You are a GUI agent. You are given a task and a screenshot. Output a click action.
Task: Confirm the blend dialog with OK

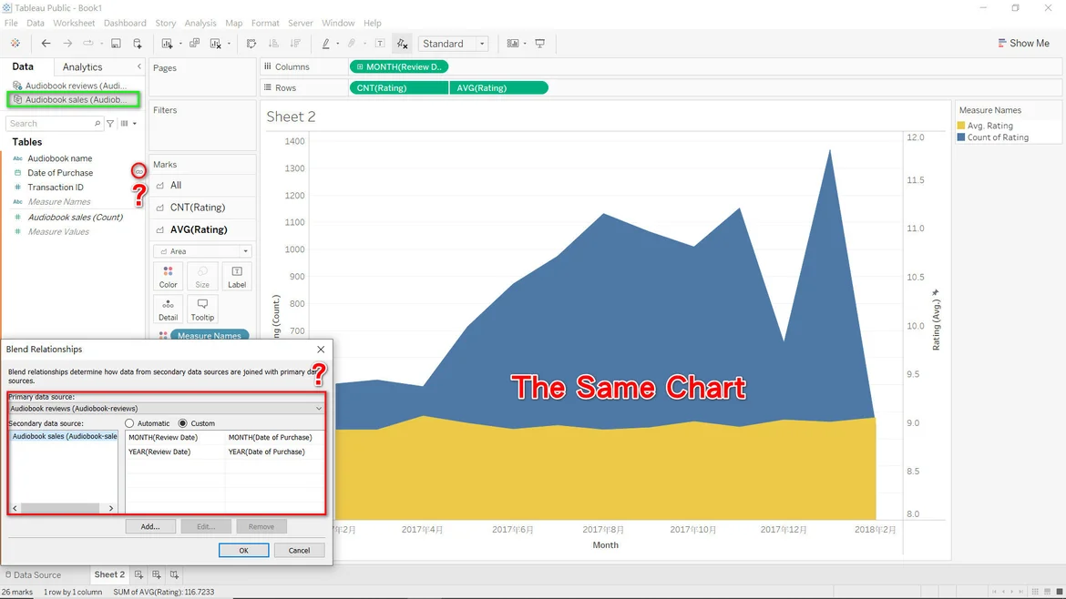(243, 551)
